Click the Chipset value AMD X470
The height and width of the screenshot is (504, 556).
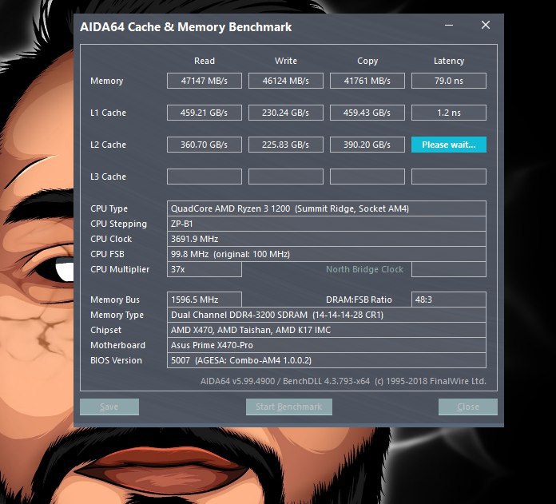[327, 330]
